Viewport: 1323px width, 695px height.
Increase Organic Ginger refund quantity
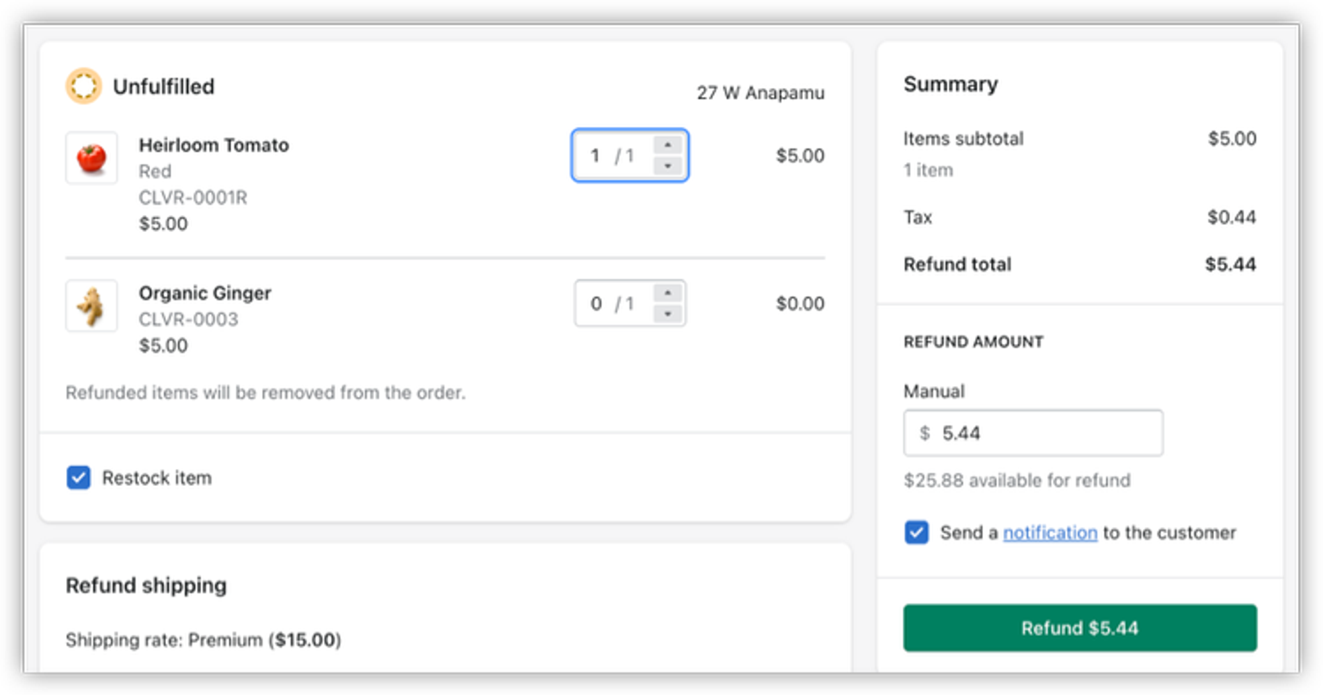pos(667,293)
